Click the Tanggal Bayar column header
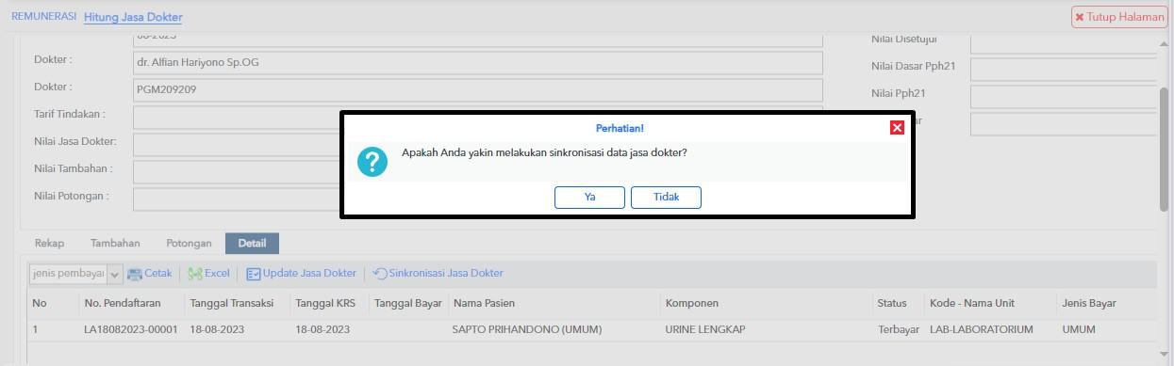 (408, 303)
